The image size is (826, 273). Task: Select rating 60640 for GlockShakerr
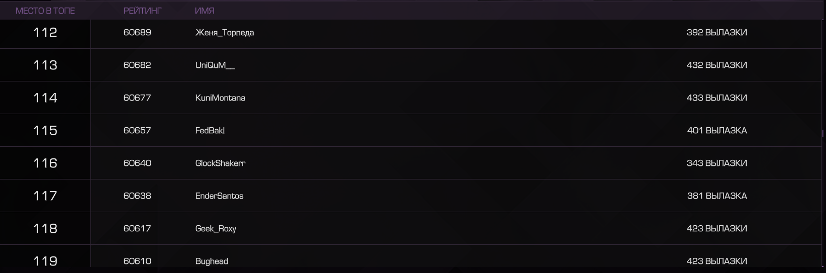point(137,163)
